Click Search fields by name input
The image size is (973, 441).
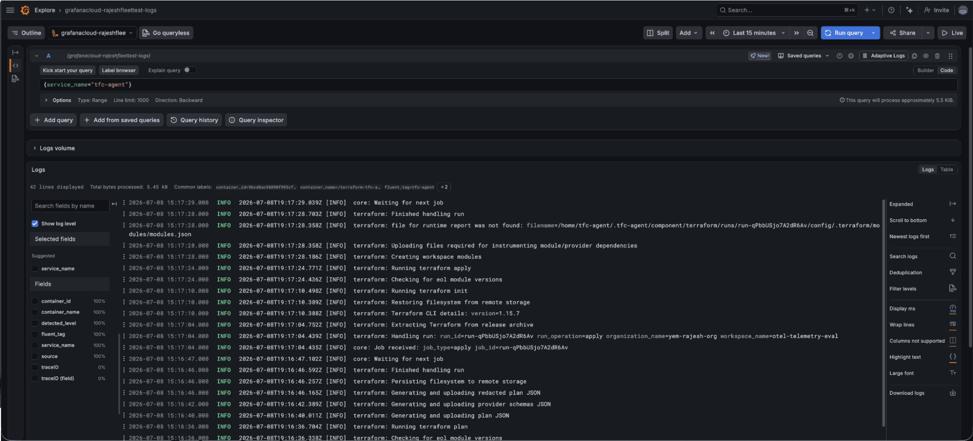(70, 206)
